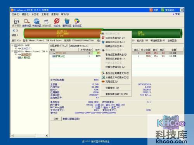Click the 删除分区 trash bin toolbar icon
This screenshot has width=194, height=145.
pyautogui.click(x=67, y=21)
